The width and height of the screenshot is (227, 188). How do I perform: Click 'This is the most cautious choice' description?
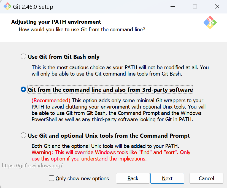tap(120, 71)
